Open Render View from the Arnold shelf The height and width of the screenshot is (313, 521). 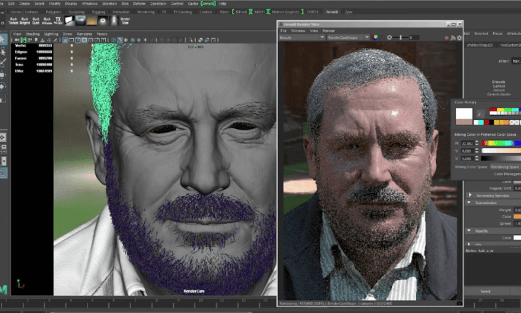point(125,21)
